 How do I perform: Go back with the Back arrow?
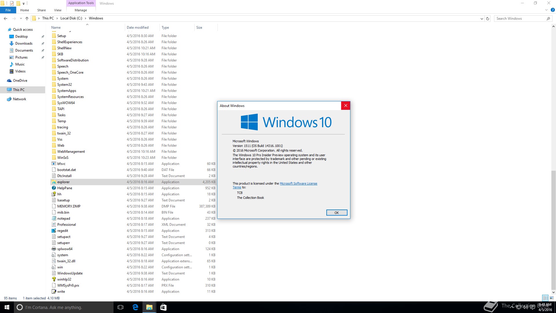coord(6,18)
